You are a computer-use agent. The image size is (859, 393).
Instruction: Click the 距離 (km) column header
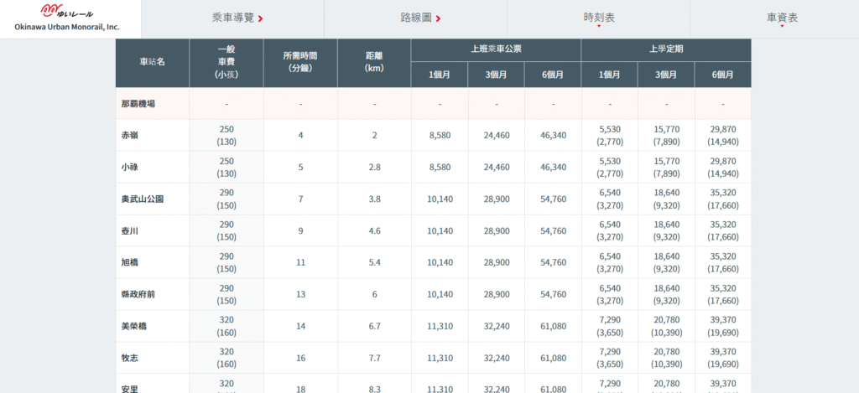(x=374, y=62)
